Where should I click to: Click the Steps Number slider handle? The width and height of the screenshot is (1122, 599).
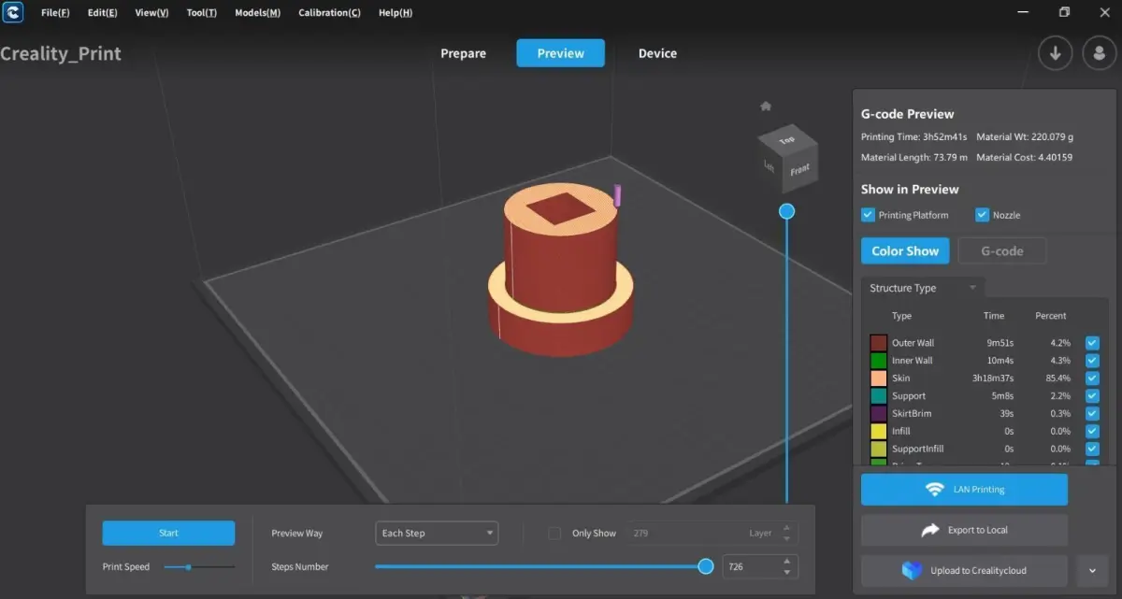(x=706, y=566)
